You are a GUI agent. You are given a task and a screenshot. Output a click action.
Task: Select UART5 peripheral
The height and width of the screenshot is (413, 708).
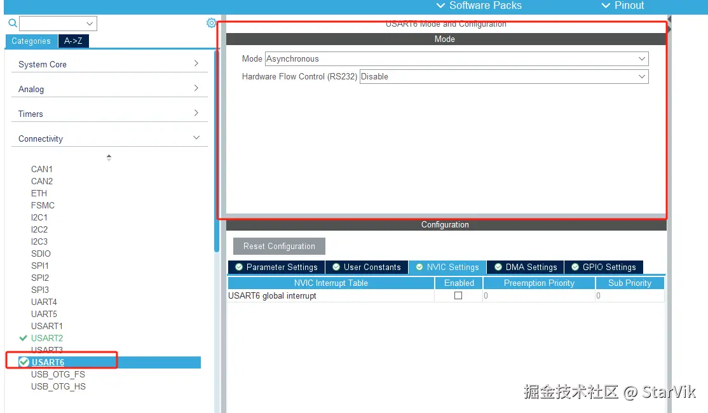pyautogui.click(x=44, y=314)
